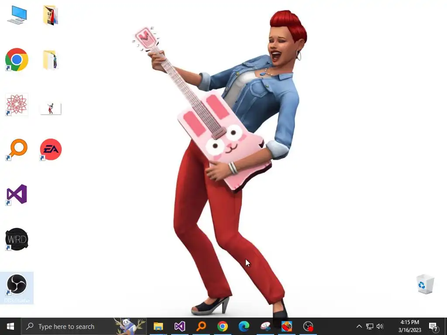
Task: Click the Type here to search box
Action: tap(84, 326)
